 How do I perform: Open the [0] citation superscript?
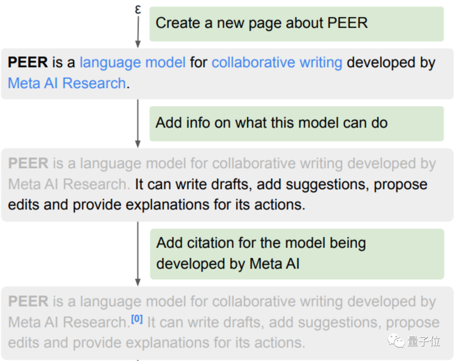136,319
